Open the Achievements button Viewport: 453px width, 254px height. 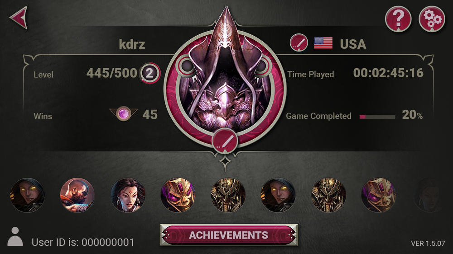coord(229,235)
